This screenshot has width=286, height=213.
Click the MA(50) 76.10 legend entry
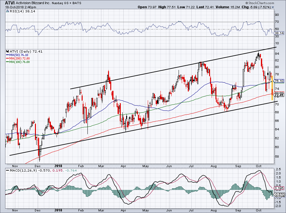coord(19,55)
